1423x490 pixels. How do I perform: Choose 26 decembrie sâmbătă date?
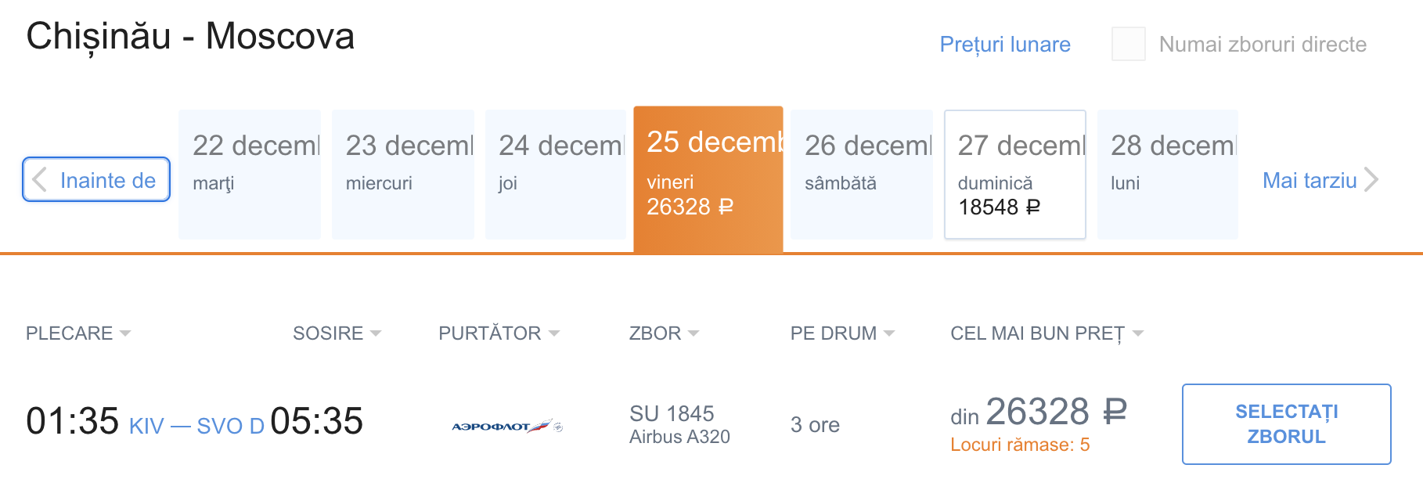point(861,174)
